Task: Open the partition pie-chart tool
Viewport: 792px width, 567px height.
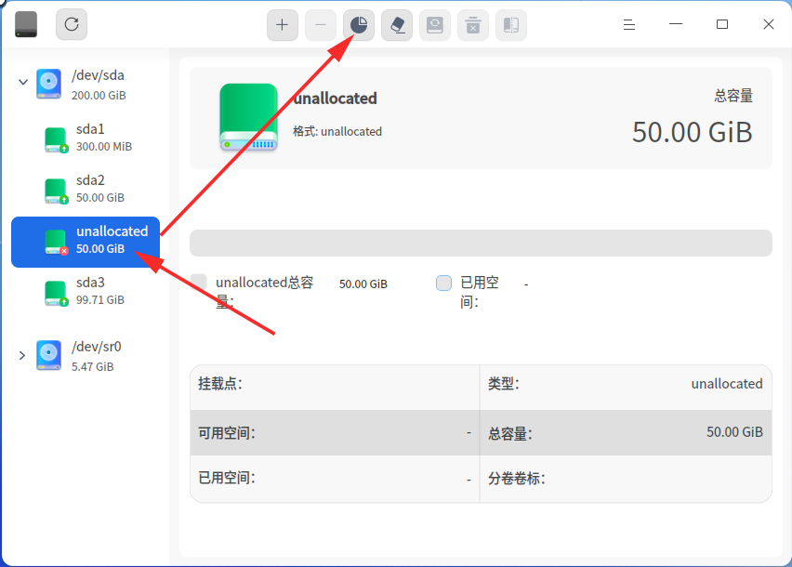Action: [x=359, y=25]
